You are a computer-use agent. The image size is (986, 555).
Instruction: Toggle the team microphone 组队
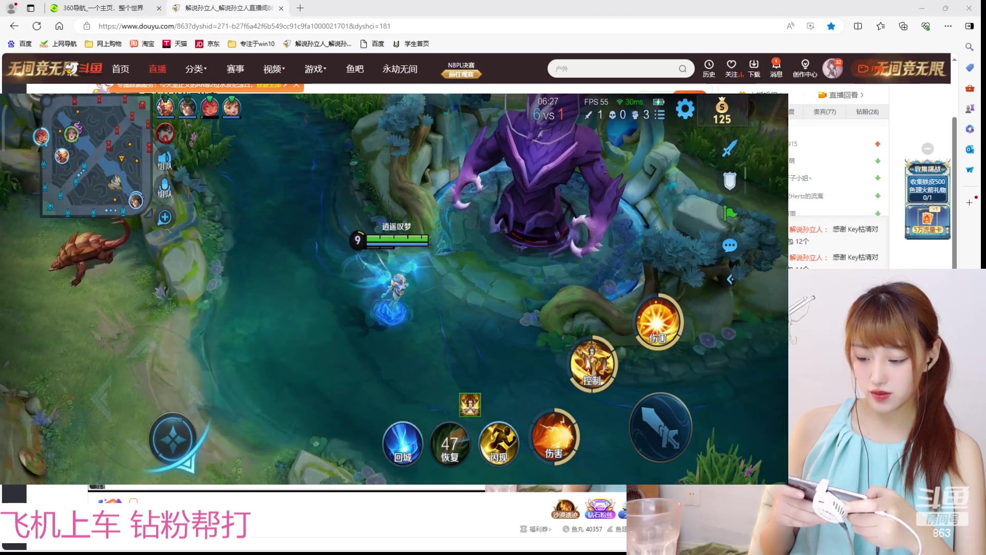pos(164,188)
